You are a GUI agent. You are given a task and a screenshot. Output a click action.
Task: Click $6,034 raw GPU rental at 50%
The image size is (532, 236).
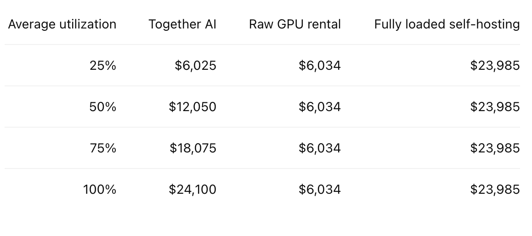tap(320, 107)
